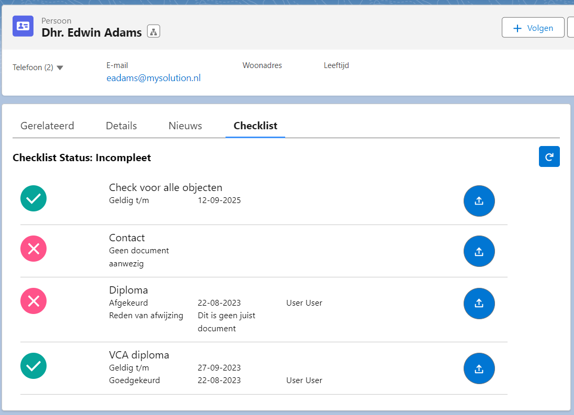
Task: Switch to the Gerelateerd tab
Action: pos(47,126)
